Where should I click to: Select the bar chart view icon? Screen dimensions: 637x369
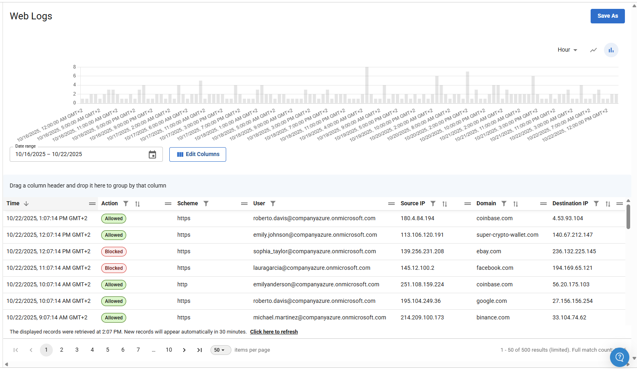[x=611, y=50]
